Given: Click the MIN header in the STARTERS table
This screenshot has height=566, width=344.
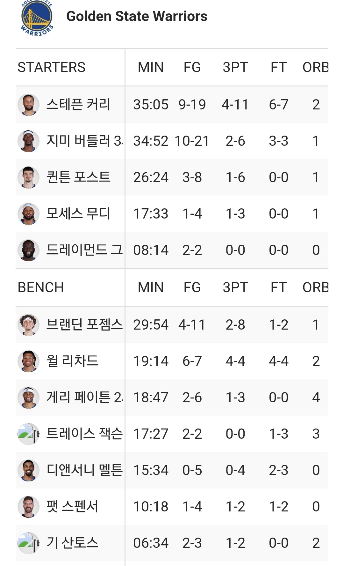Looking at the screenshot, I should (x=151, y=67).
